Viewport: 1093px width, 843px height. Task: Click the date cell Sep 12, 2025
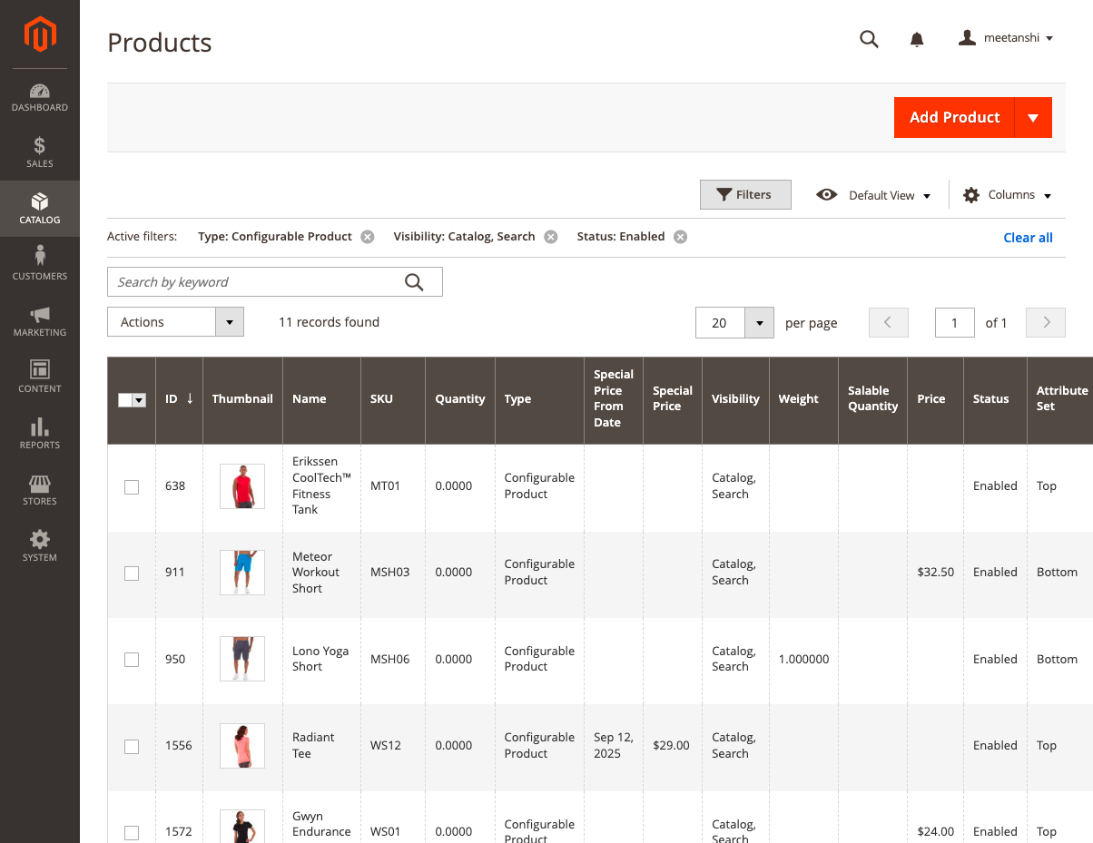click(x=614, y=746)
